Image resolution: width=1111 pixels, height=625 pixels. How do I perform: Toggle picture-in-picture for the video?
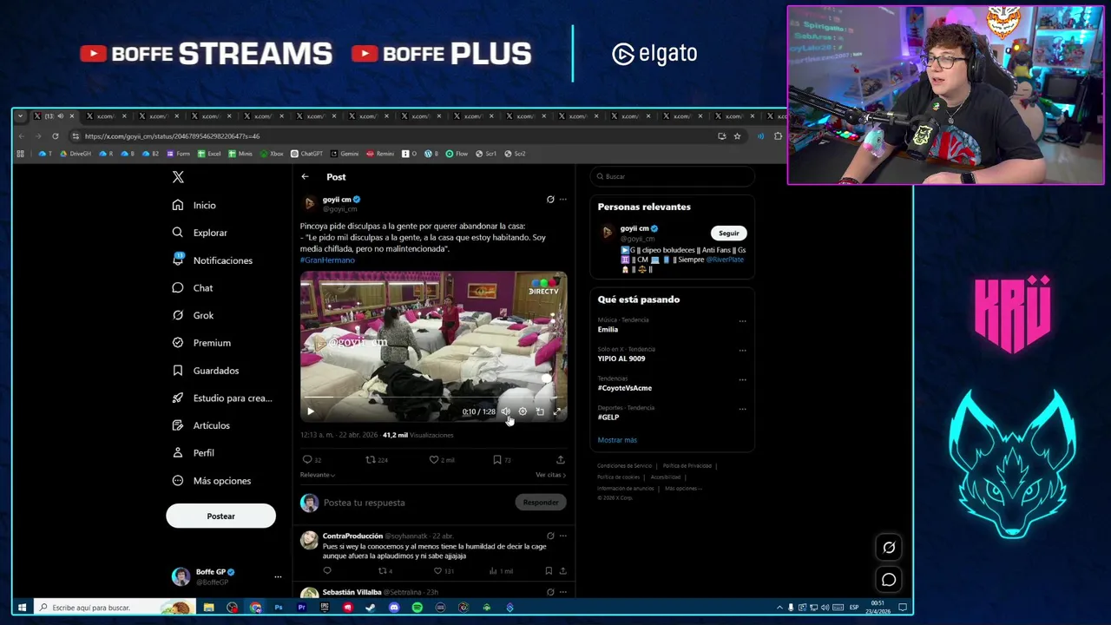(x=540, y=411)
